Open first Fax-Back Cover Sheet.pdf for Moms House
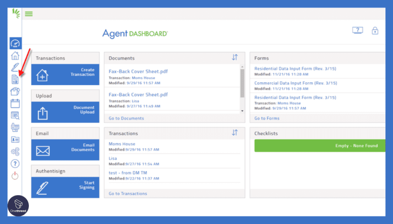 click(138, 72)
